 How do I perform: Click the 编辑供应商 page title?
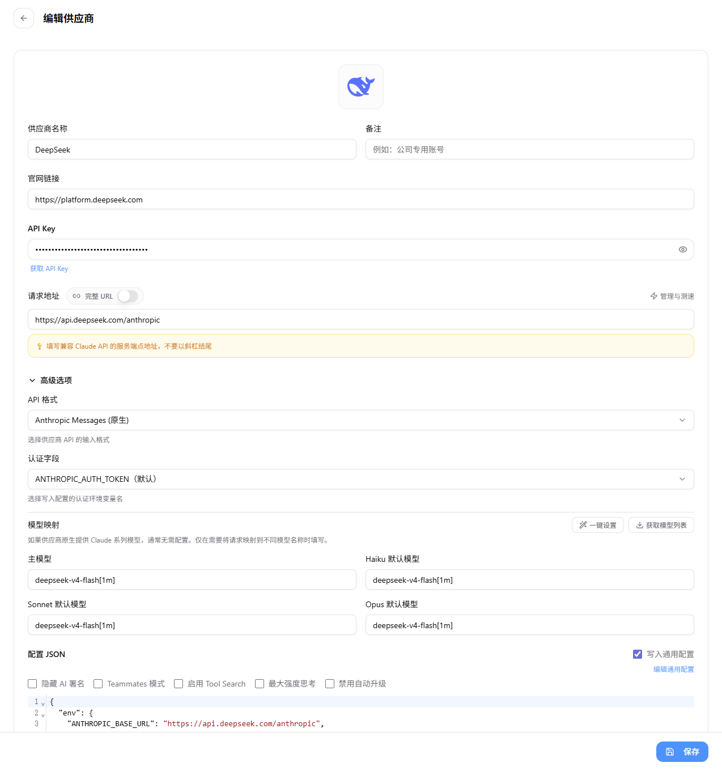(x=69, y=18)
